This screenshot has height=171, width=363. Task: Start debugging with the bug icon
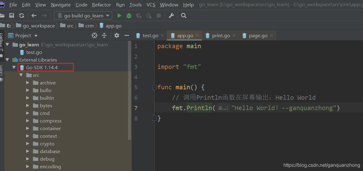pyautogui.click(x=129, y=16)
